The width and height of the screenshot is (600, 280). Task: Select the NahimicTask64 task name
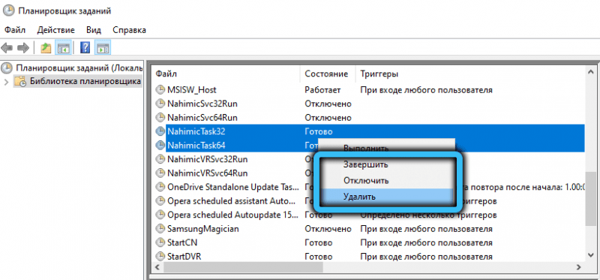click(196, 145)
